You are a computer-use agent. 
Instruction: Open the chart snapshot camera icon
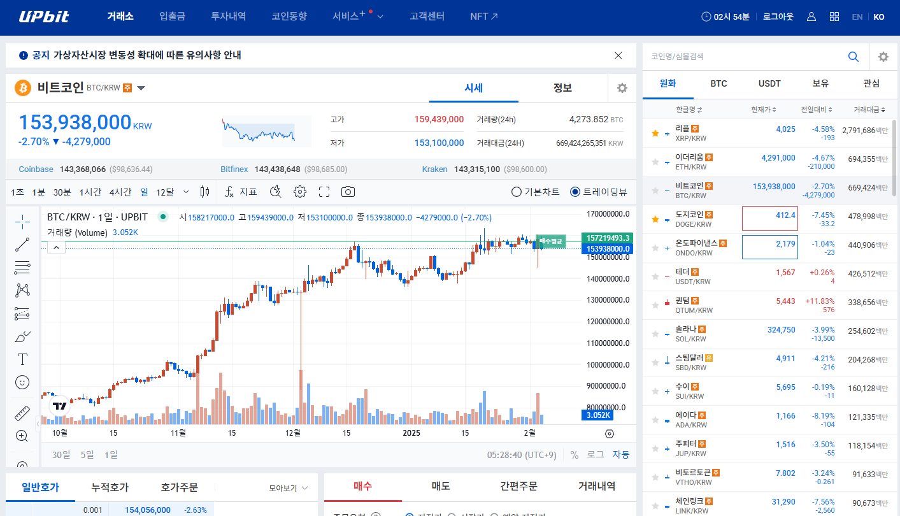(348, 192)
